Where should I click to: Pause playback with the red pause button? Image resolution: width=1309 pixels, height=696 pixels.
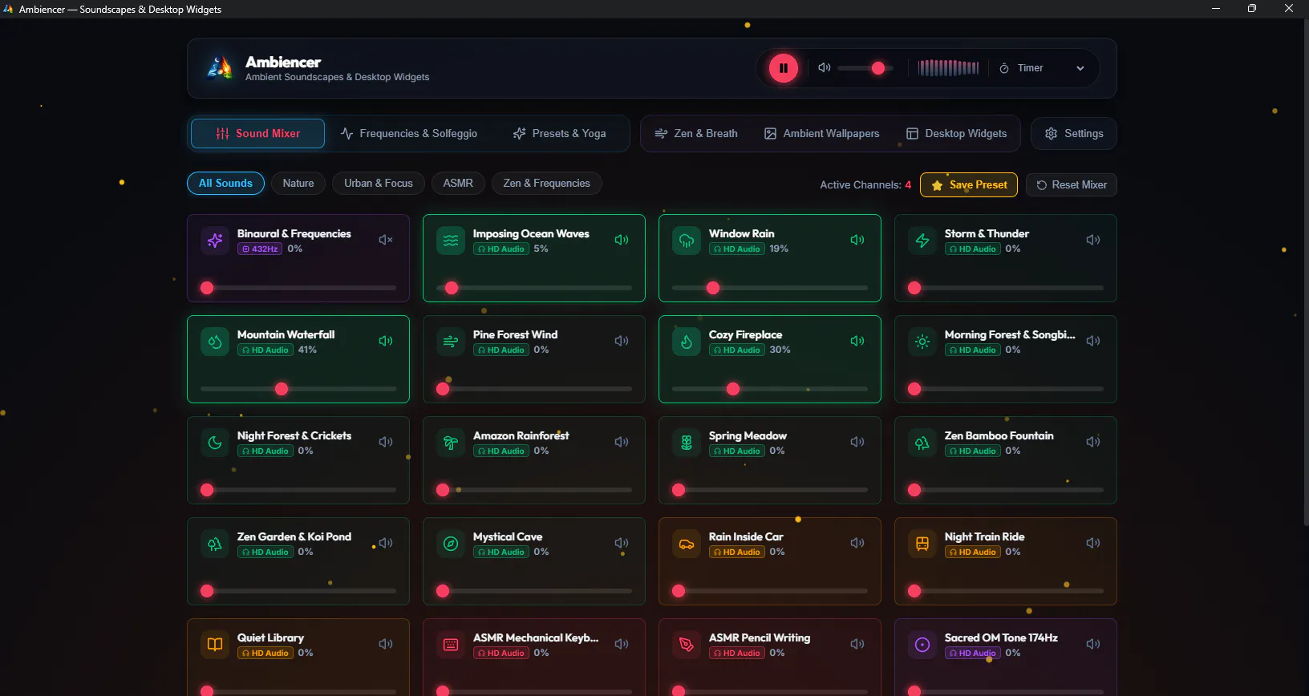(784, 68)
